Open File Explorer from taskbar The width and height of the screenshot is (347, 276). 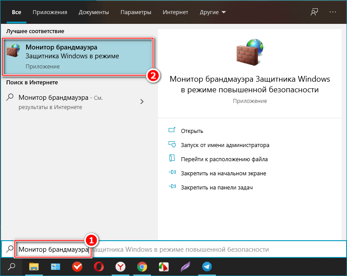coord(34,267)
